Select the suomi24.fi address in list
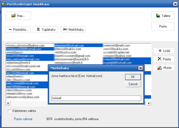The width and height of the screenshot is (179, 128). [x=77, y=59]
